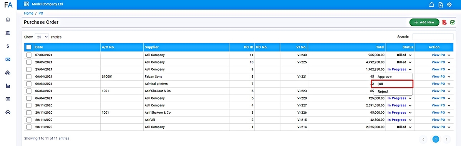Tick the checkbox for Asif Ali row
The height and width of the screenshot is (146, 461).
[29, 120]
